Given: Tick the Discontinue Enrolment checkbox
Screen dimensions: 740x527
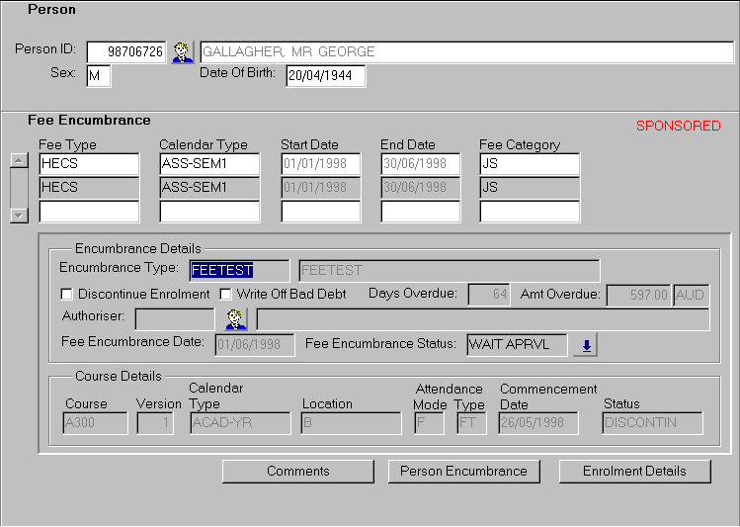Looking at the screenshot, I should (67, 295).
